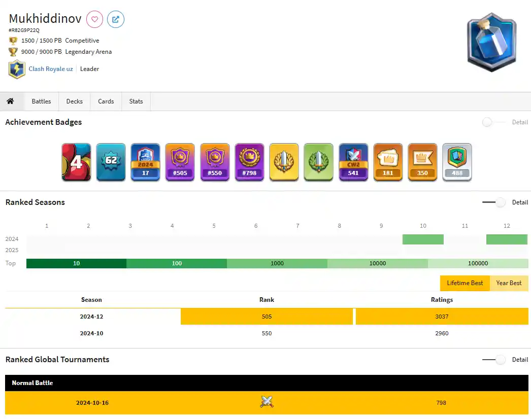Click the 2024 badge showing 17
Screen dimensions: 531x419
145,162
